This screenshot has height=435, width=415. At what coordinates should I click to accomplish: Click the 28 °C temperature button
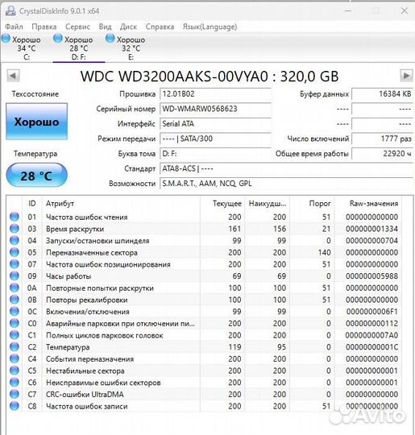point(36,176)
